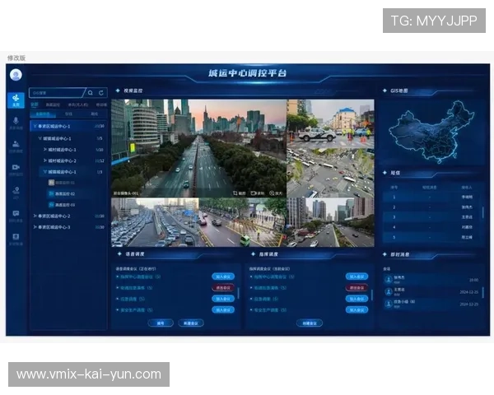This screenshot has width=494, height=395.
Task: Select the 在线 status filter tab
Action: point(68,114)
